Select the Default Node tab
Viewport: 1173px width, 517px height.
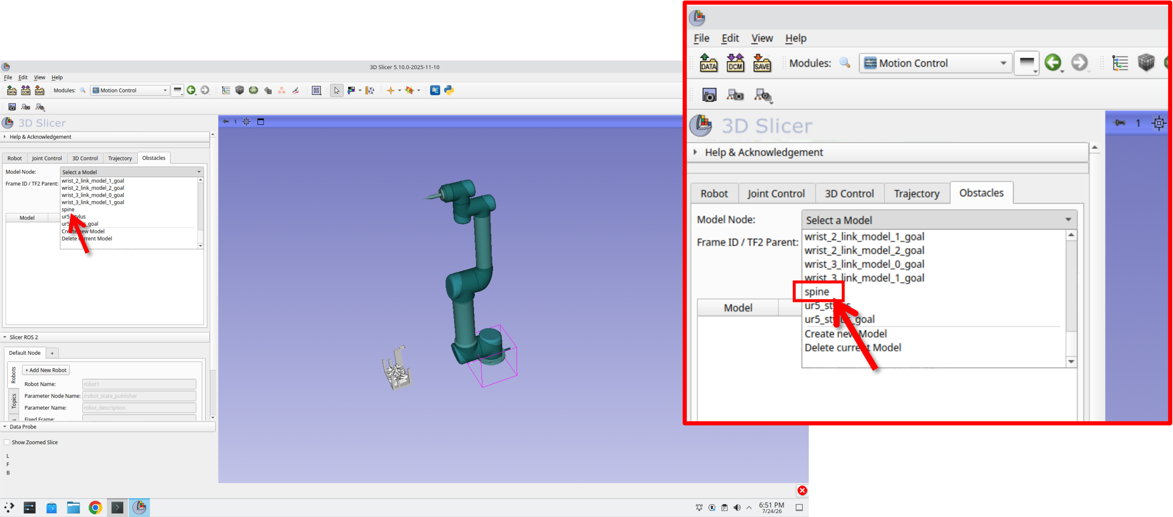tap(25, 352)
